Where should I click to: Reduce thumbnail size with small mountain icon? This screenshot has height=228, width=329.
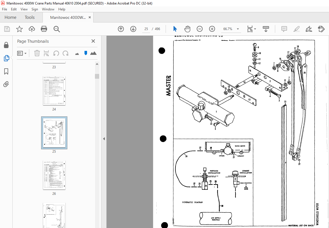[x=77, y=54]
